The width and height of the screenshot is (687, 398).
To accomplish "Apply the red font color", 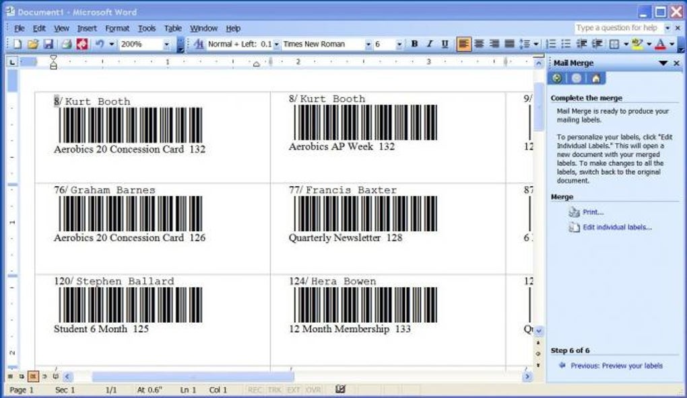I will pos(660,44).
